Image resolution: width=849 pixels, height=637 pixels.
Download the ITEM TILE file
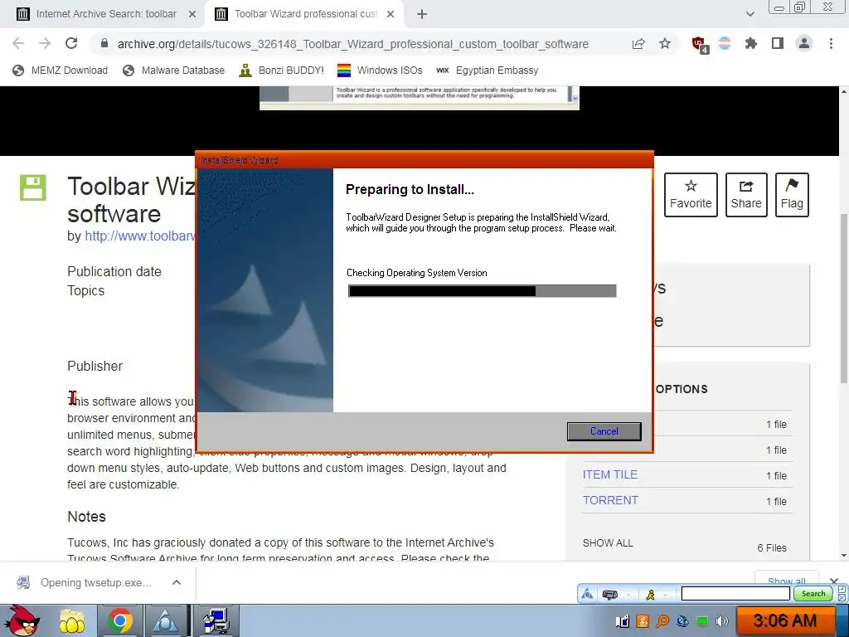[x=609, y=474]
